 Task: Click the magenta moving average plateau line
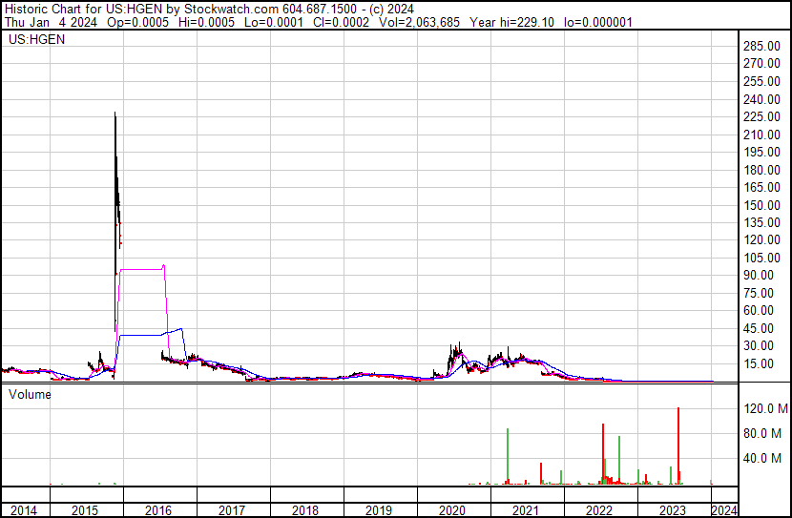click(x=140, y=269)
